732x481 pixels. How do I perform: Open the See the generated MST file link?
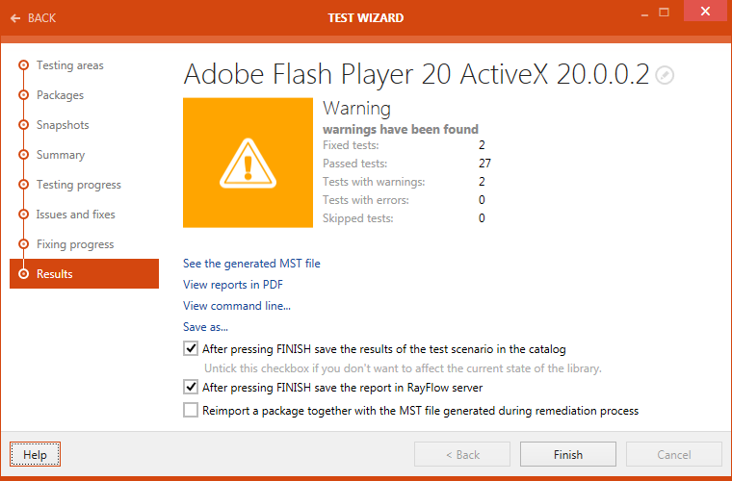click(251, 264)
